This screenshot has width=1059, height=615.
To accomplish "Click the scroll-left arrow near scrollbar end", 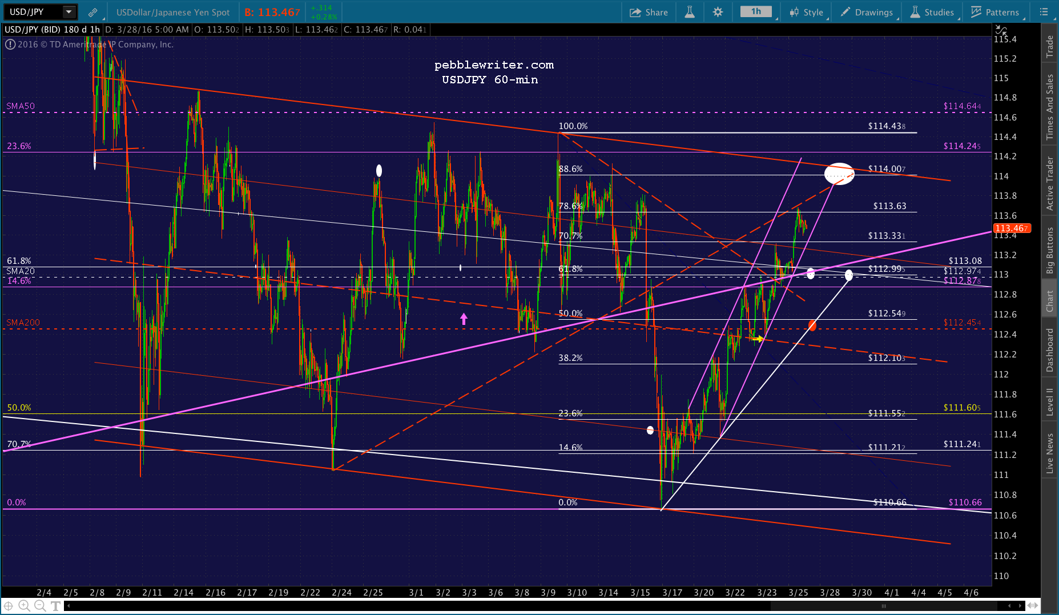I will click(x=1009, y=606).
